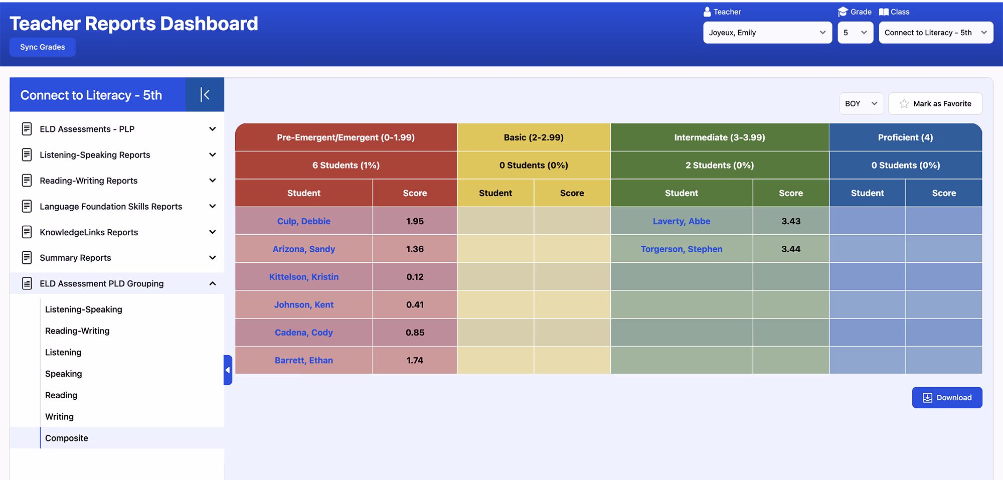Select Composite submenu item
This screenshot has height=480, width=1003.
click(x=67, y=438)
